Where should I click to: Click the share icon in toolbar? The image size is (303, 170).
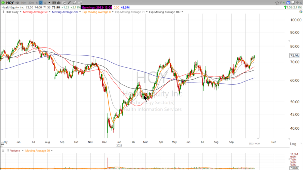pyautogui.click(x=80, y=3)
